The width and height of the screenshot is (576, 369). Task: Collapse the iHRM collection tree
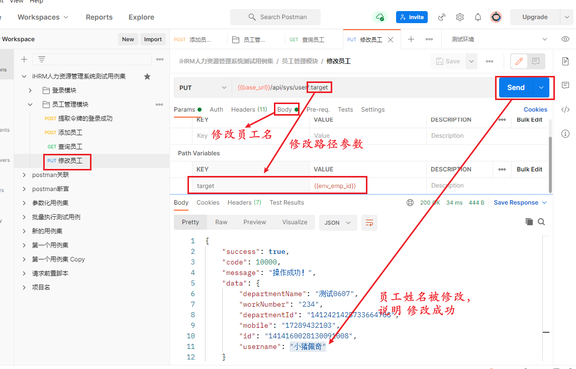click(x=24, y=76)
